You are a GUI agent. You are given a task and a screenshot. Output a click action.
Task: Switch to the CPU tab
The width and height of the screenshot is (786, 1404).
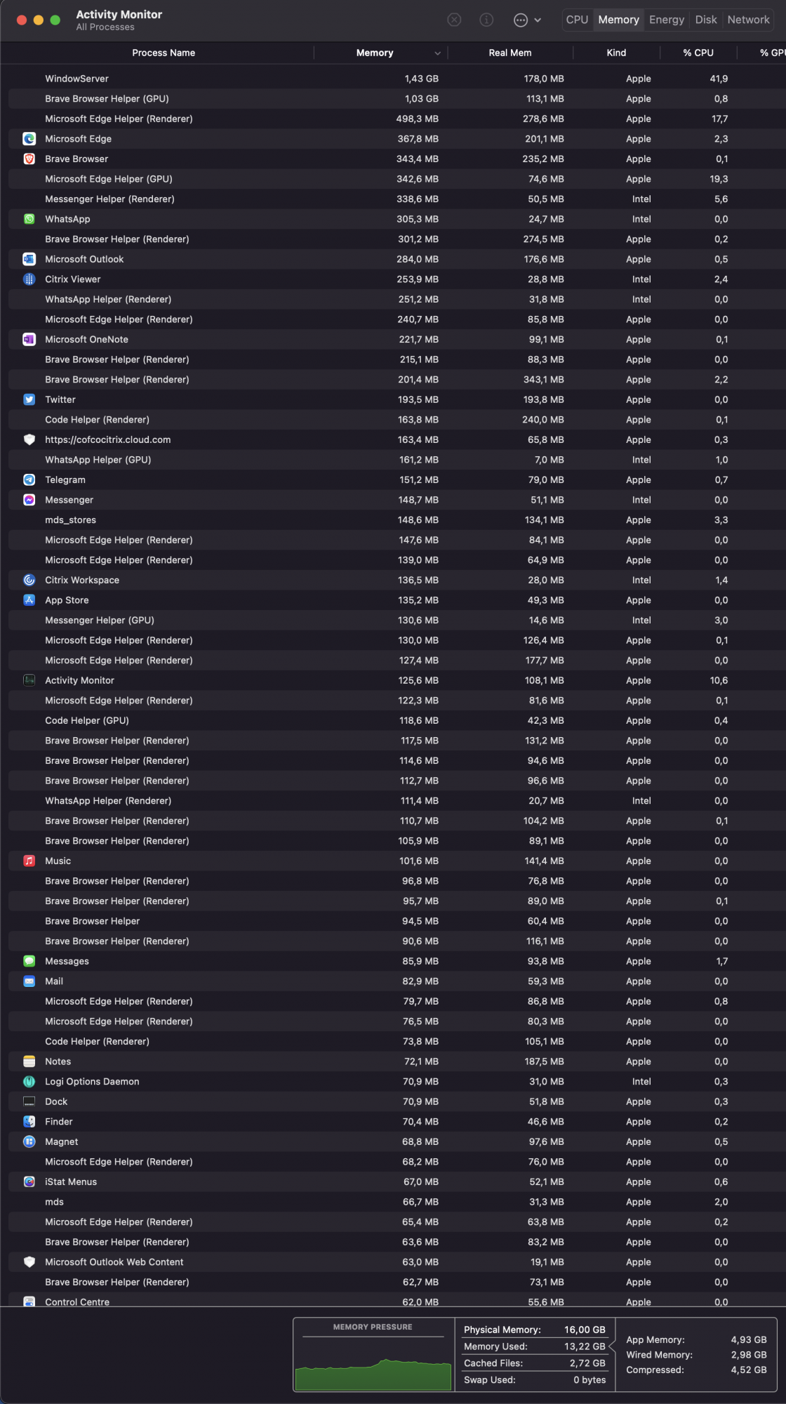pos(577,20)
